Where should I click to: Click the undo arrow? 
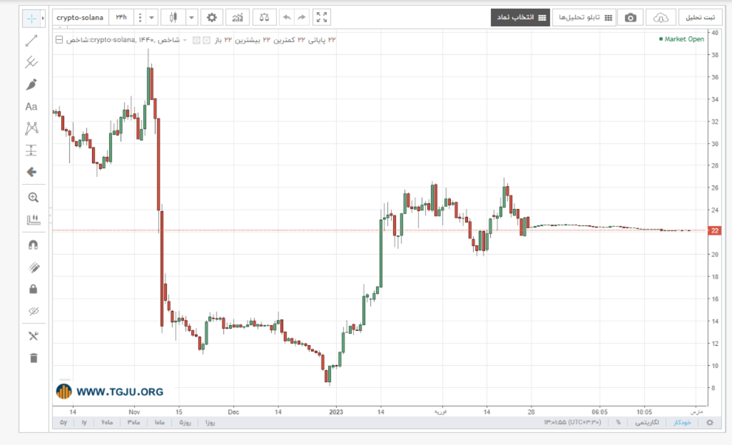(287, 18)
